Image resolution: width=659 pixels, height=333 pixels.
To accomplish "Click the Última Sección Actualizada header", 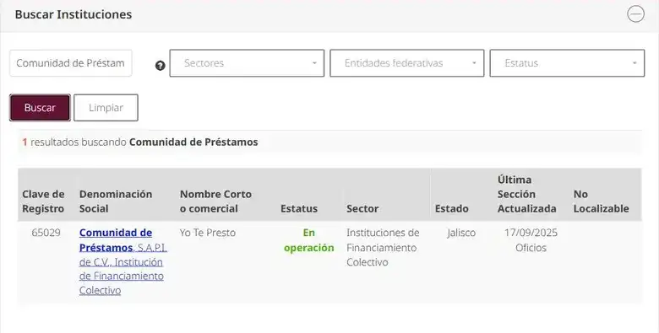I will tap(526, 194).
